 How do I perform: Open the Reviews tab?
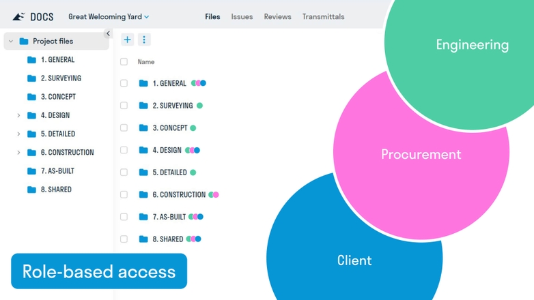pyautogui.click(x=277, y=16)
